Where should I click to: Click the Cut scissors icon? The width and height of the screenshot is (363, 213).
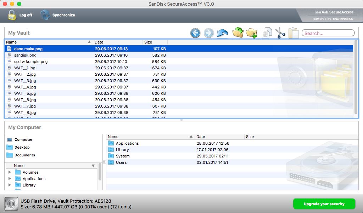click(x=280, y=33)
